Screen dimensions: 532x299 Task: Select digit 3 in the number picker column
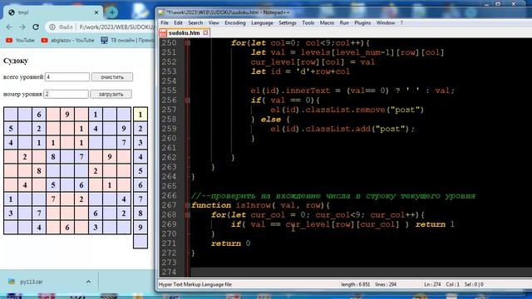(140, 143)
